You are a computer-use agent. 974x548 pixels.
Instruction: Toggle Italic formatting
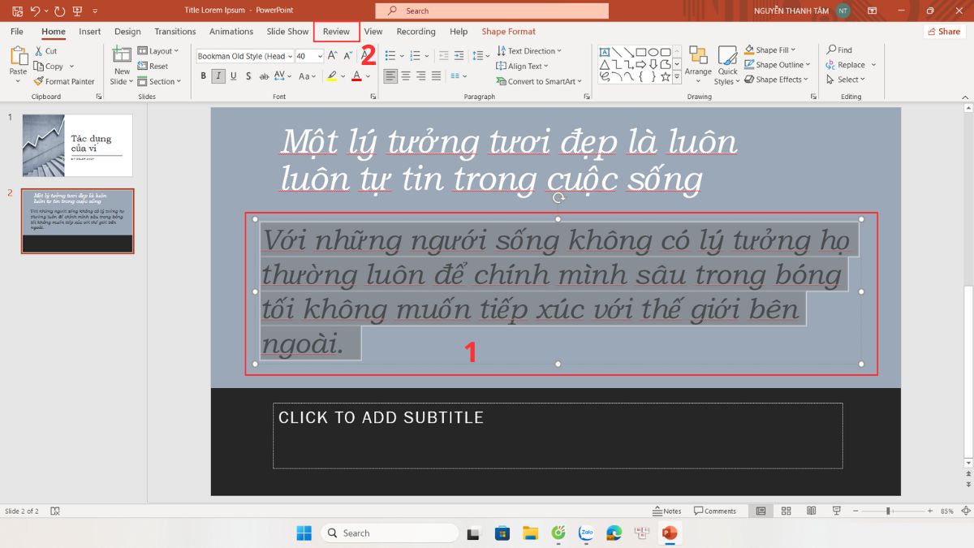tap(218, 76)
